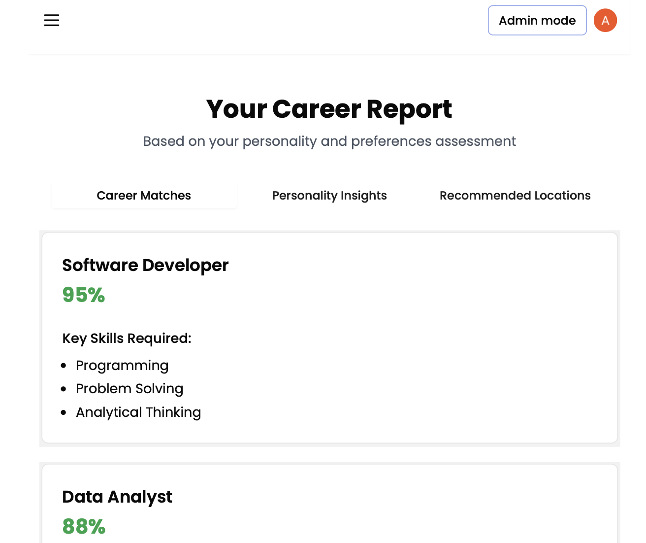Click the Problem Solving skill item
Image resolution: width=646 pixels, height=543 pixels.
129,388
